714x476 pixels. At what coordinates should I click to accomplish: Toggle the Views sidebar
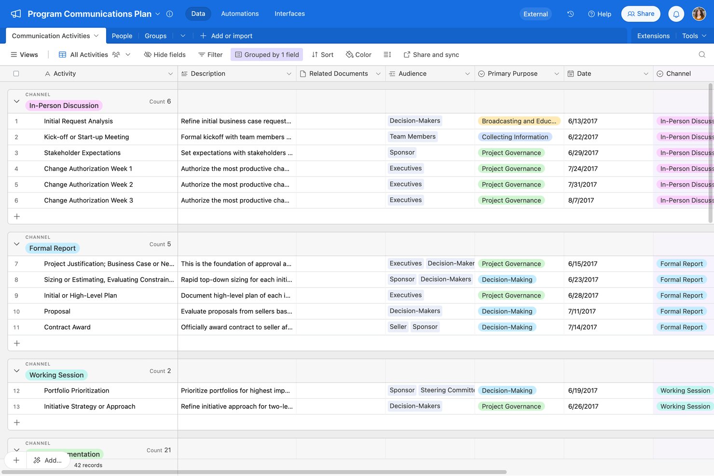(x=24, y=54)
